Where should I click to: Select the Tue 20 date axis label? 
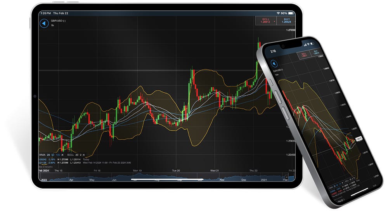tap(176, 171)
